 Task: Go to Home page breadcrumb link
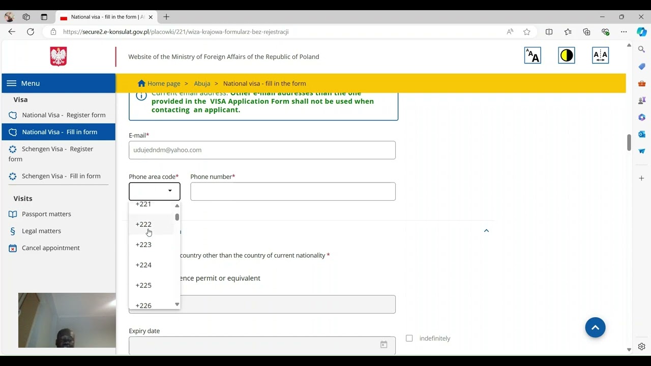[159, 83]
